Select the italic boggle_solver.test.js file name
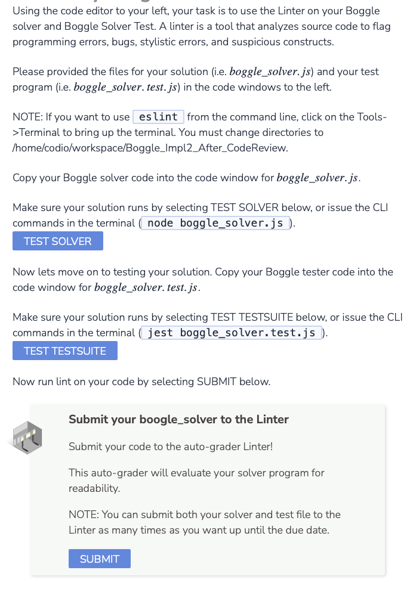 tap(127, 86)
